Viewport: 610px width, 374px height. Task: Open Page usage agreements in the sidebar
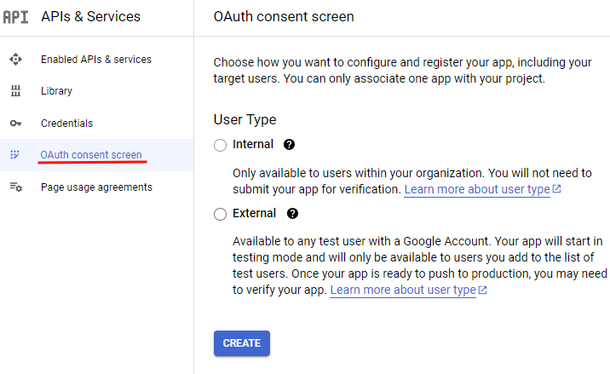coord(96,187)
